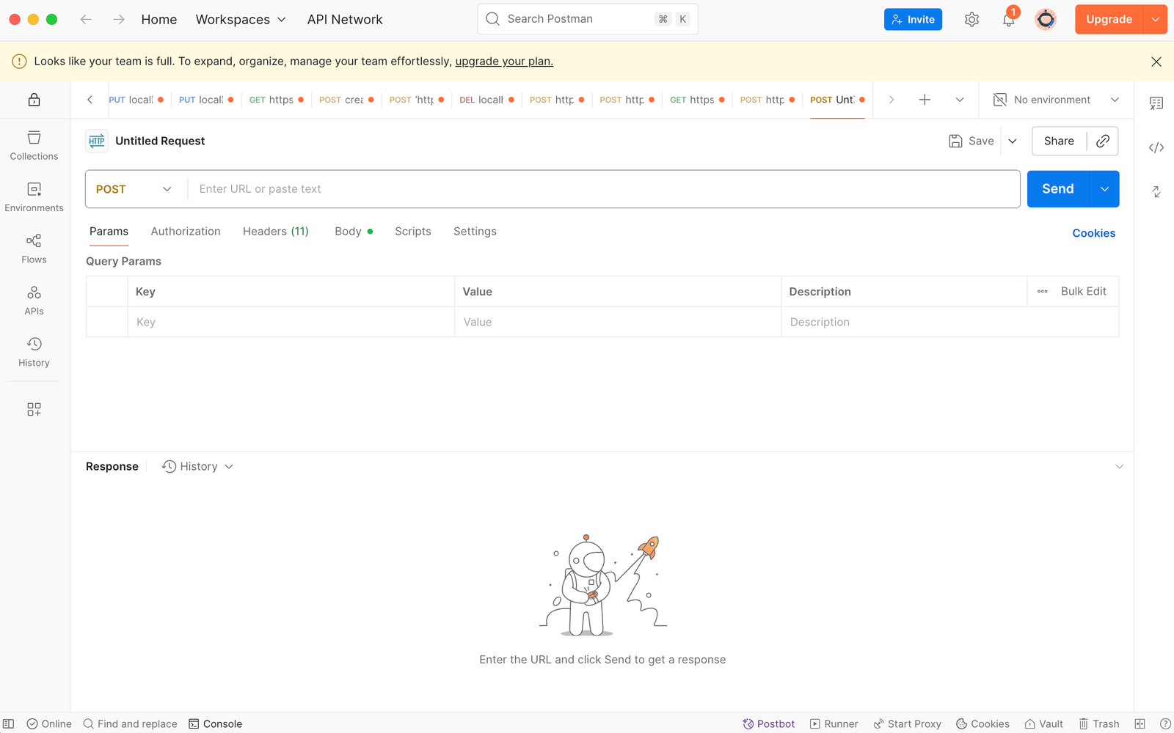This screenshot has height=733, width=1174.
Task: Open the History sidebar panel
Action: click(x=34, y=351)
